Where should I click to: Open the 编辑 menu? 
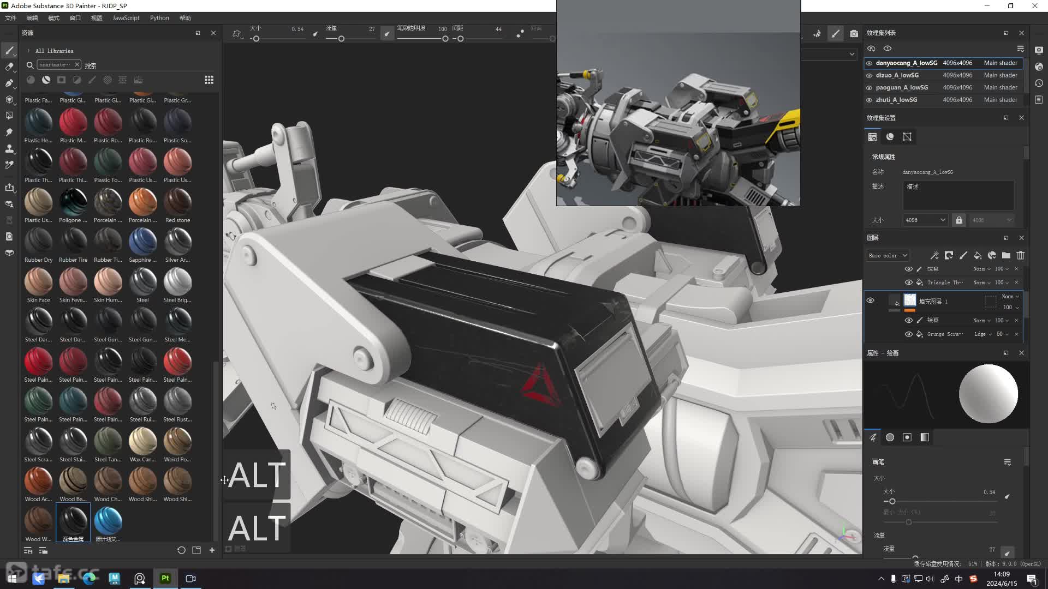pos(32,18)
